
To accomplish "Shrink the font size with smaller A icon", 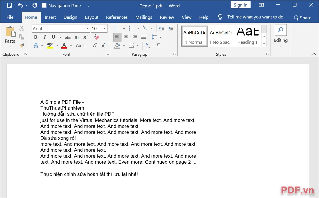I will coord(103,45).
